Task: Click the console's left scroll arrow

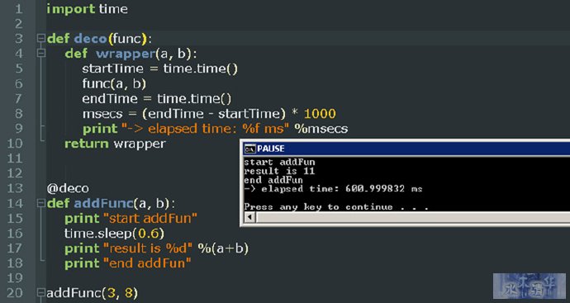Action: click(x=249, y=217)
